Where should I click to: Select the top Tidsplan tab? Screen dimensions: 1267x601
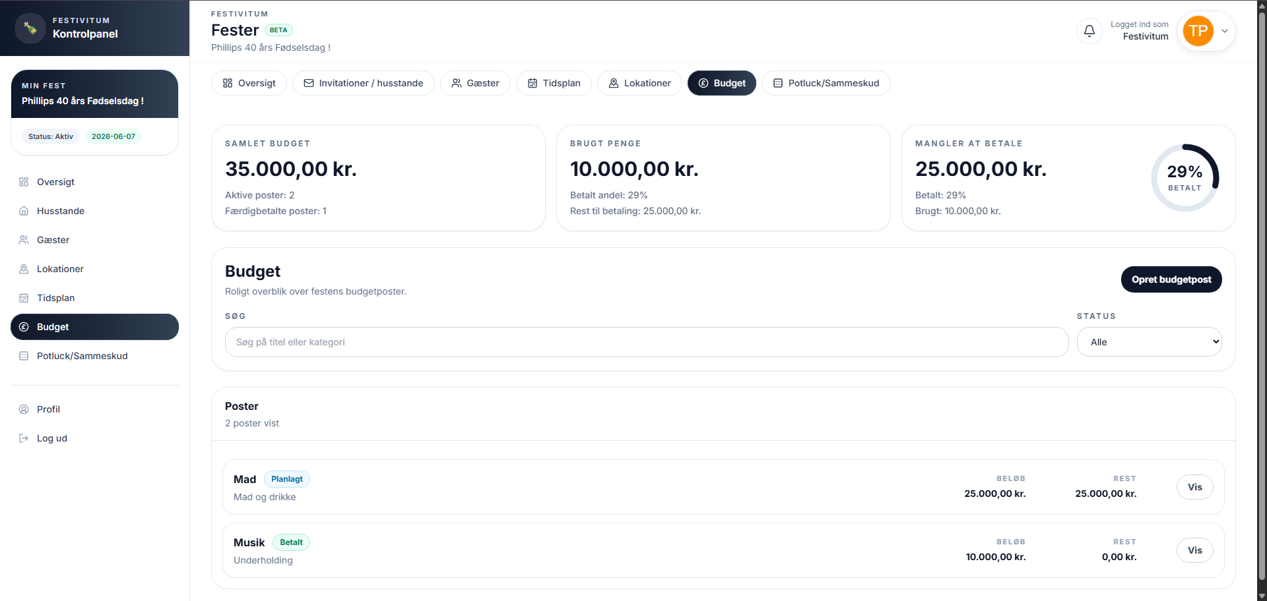[x=554, y=83]
